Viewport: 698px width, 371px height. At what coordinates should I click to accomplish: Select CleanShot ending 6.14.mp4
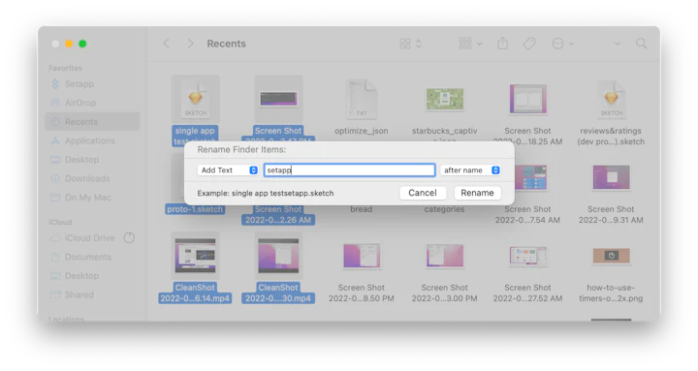195,256
